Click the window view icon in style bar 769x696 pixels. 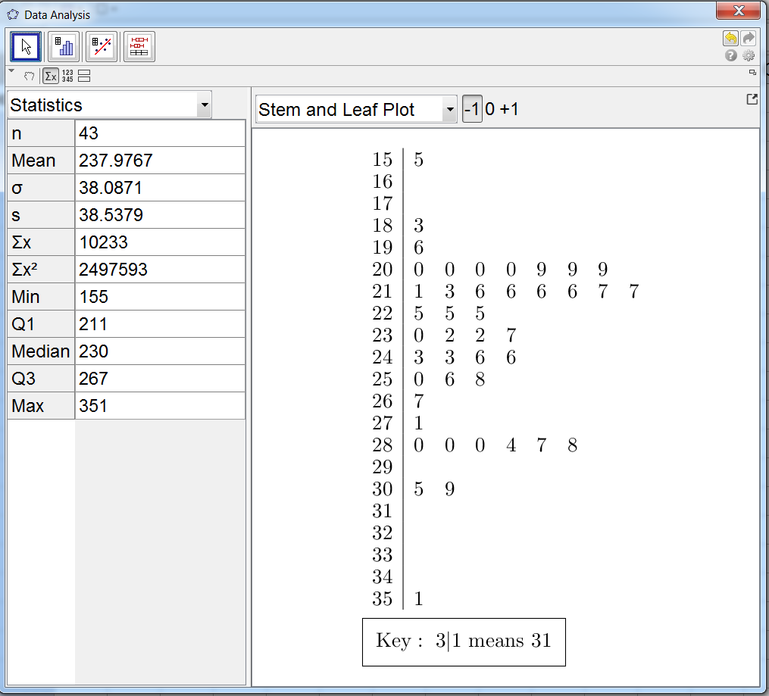[752, 72]
